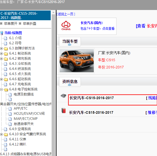Click the sidebar vertical scrollbar track
This screenshot has height=156, width=157.
pyautogui.click(x=53, y=86)
